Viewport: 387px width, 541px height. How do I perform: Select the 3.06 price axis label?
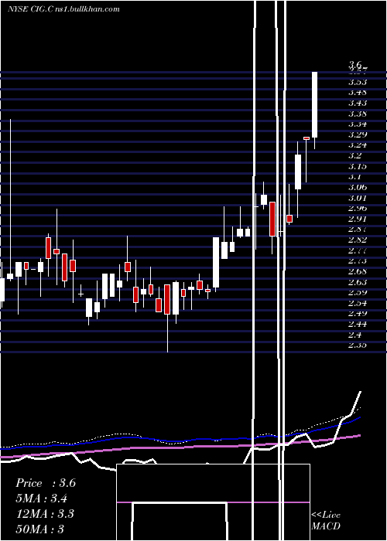coord(358,187)
